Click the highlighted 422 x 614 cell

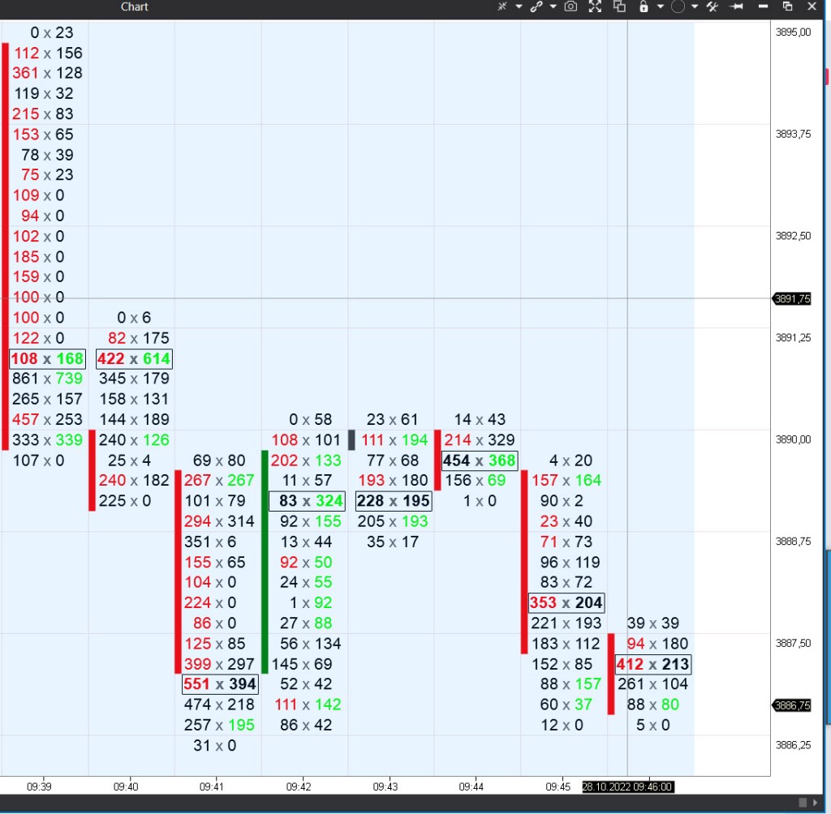[x=134, y=358]
